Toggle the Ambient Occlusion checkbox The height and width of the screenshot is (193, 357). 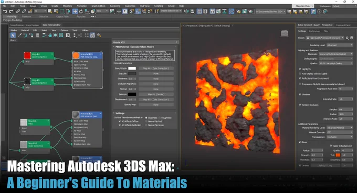(300, 105)
